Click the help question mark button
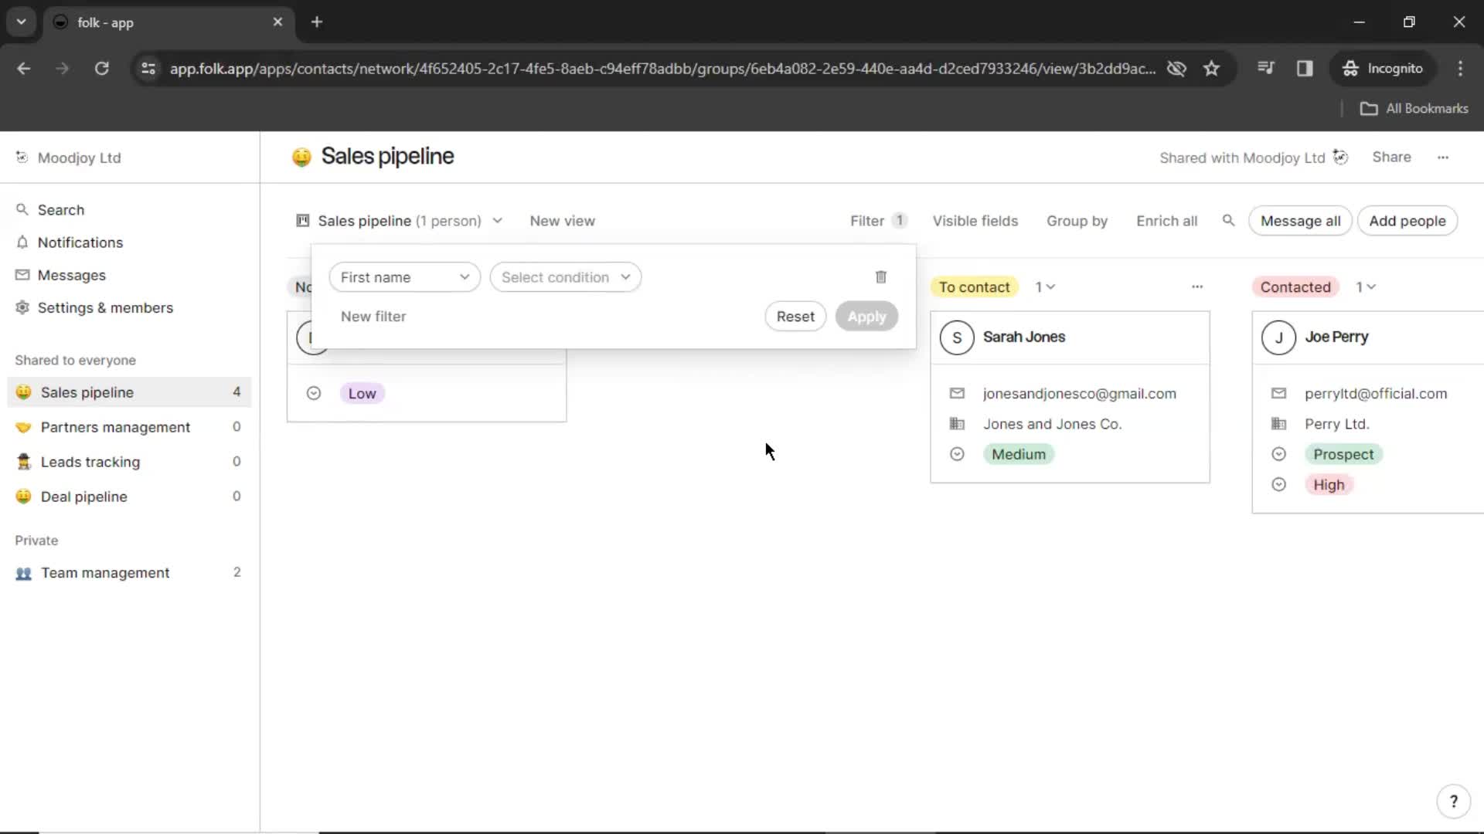The image size is (1484, 834). click(1453, 802)
